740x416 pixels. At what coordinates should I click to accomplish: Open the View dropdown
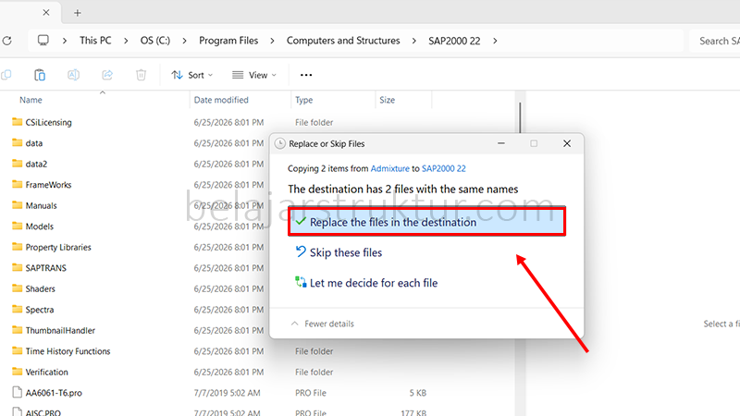coord(254,75)
